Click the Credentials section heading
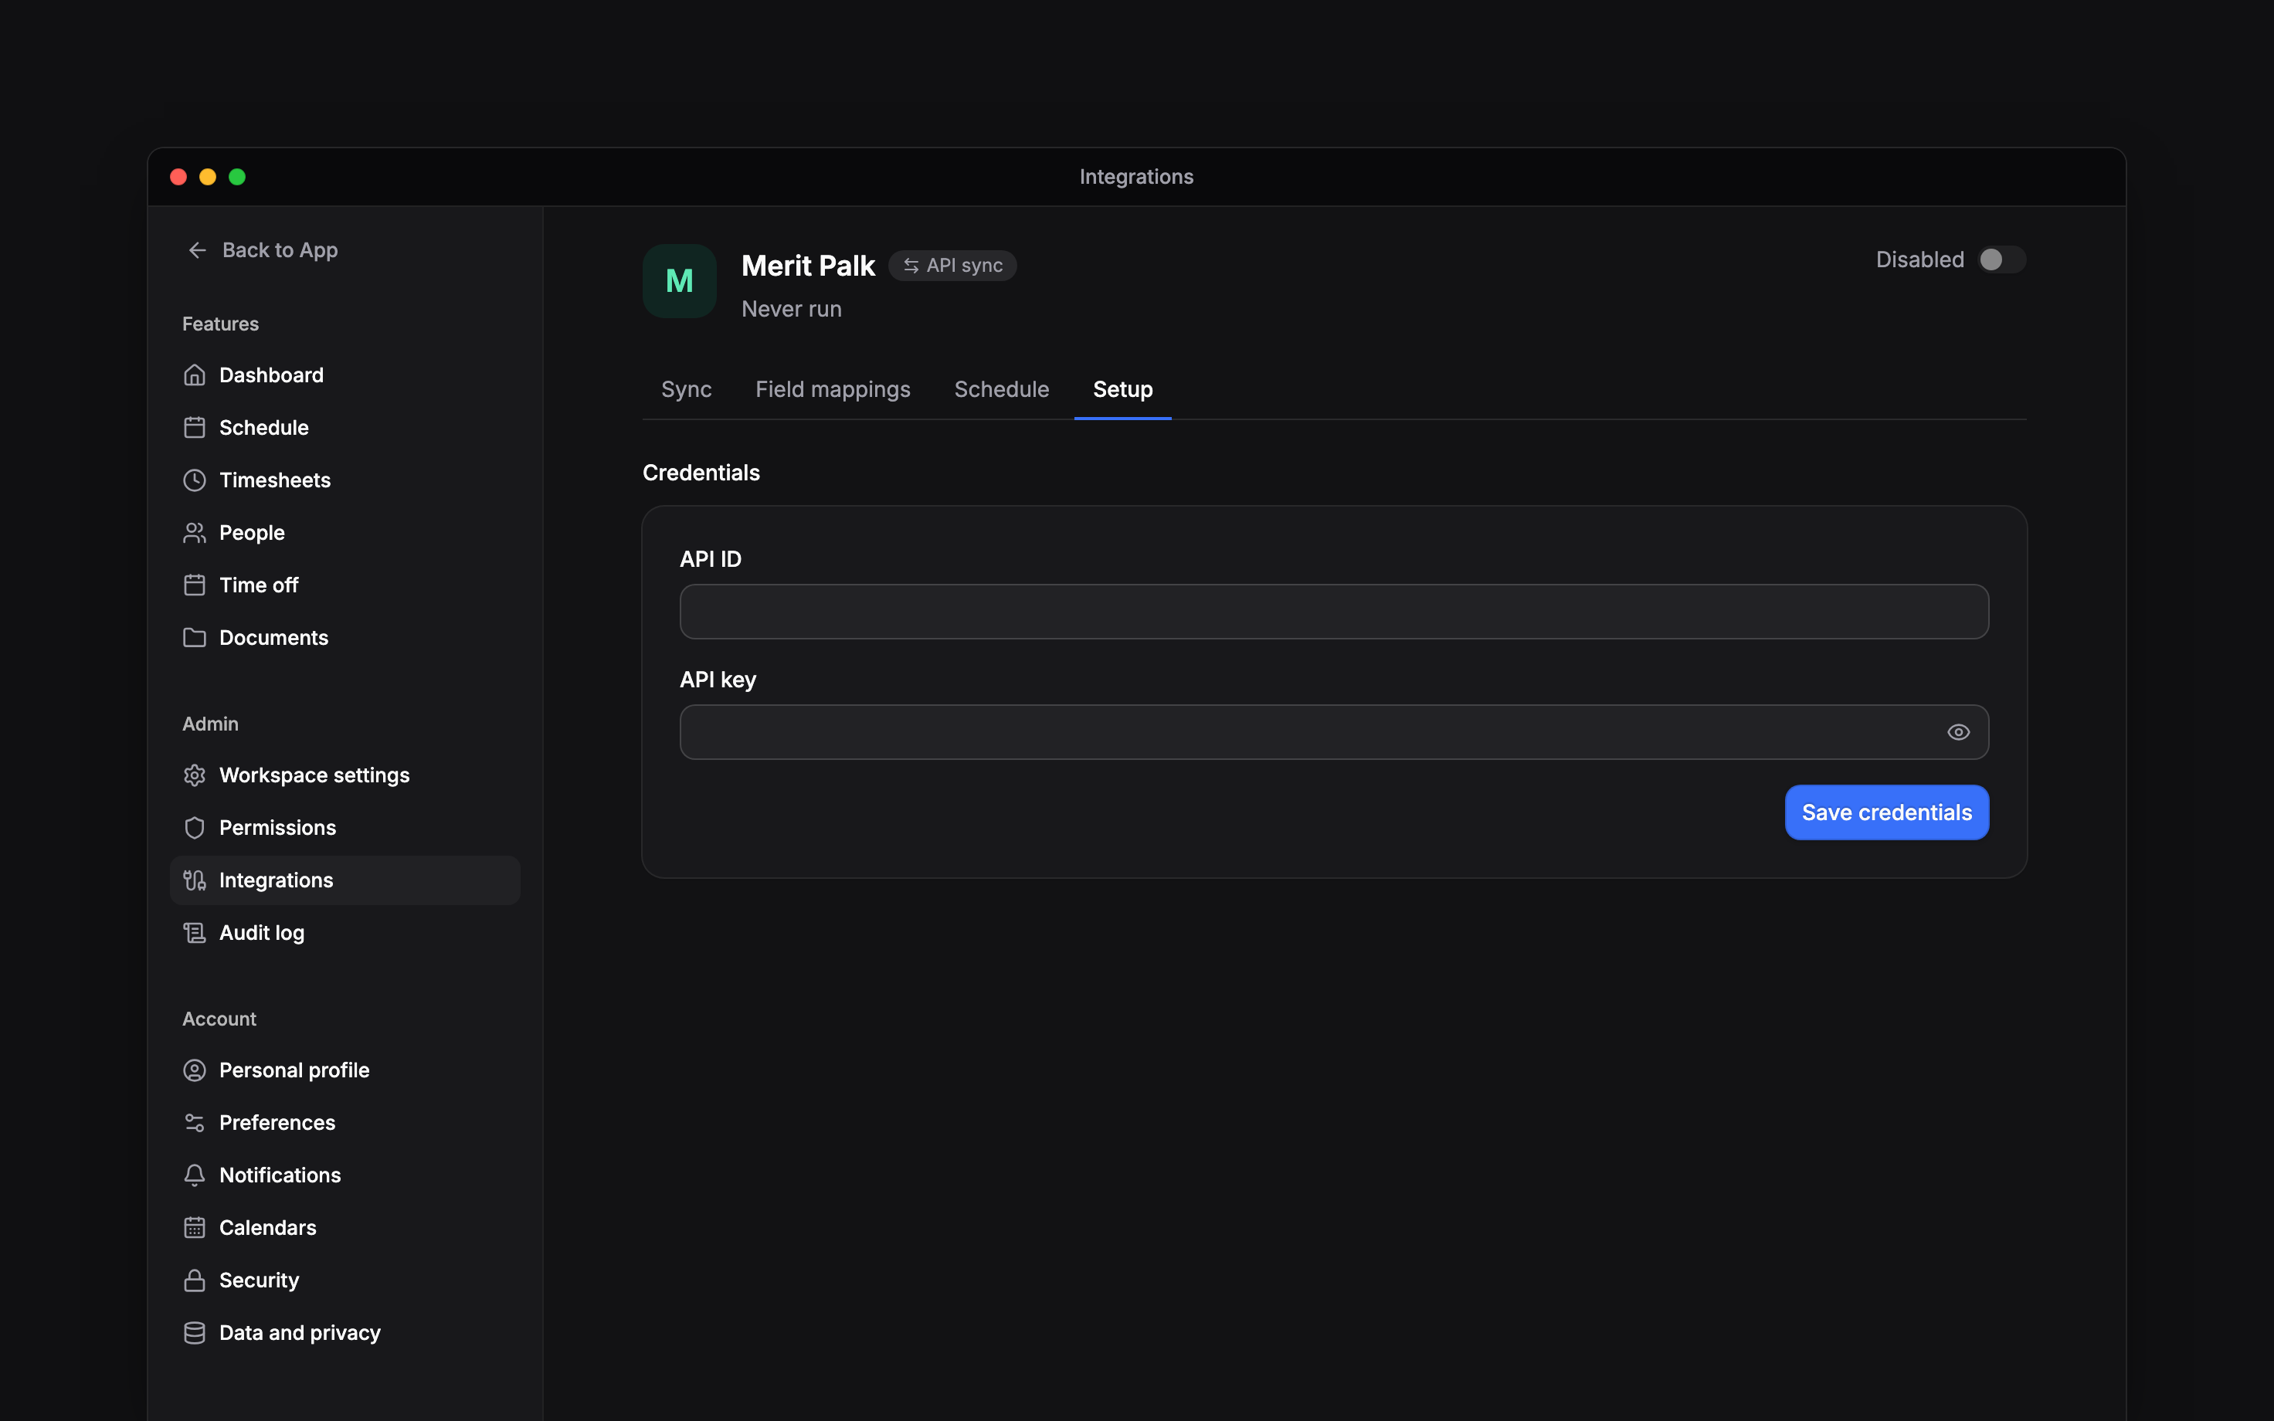 [x=701, y=473]
